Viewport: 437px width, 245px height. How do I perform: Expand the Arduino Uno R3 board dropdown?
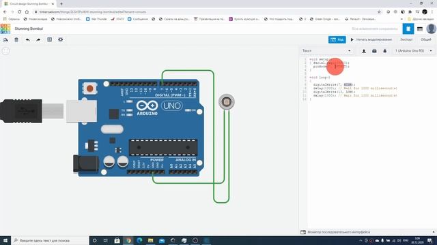pos(414,51)
